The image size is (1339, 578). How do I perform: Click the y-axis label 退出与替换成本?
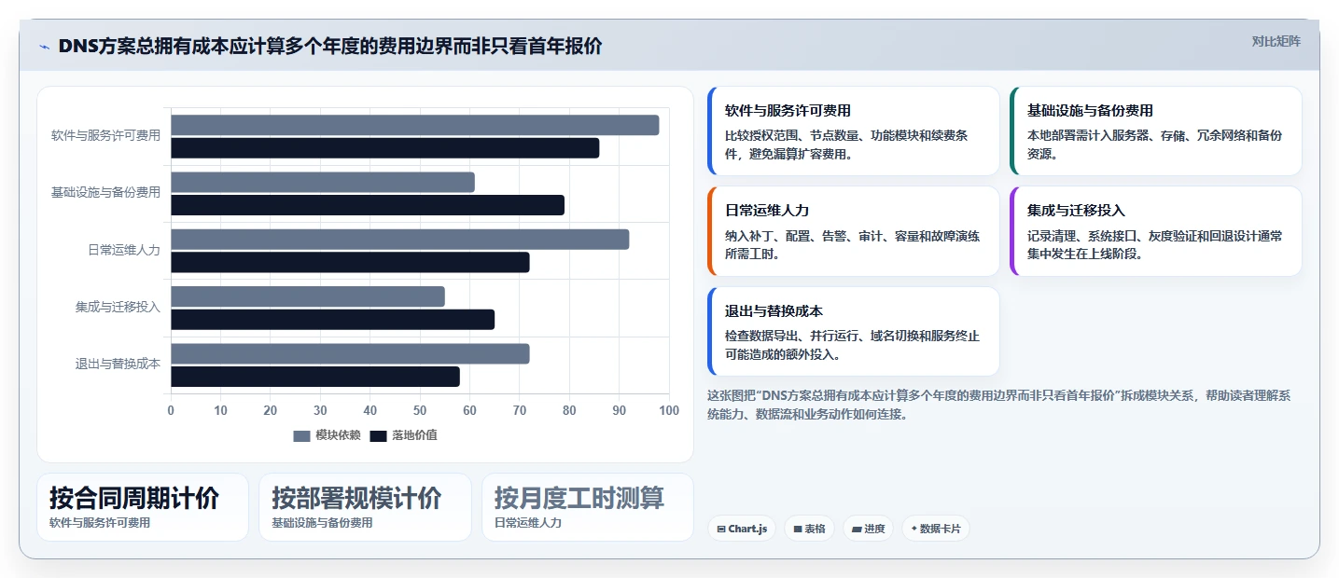tap(118, 364)
